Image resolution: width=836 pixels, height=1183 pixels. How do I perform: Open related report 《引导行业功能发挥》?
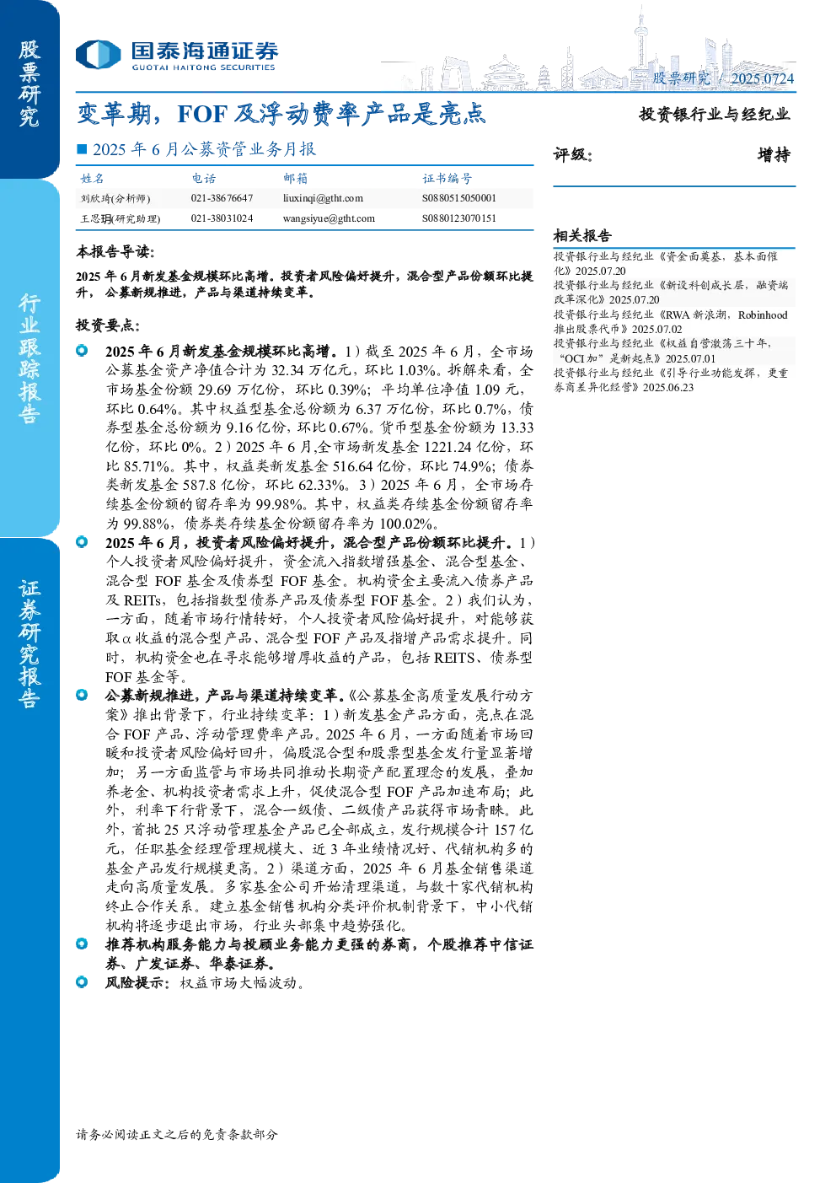[671, 379]
